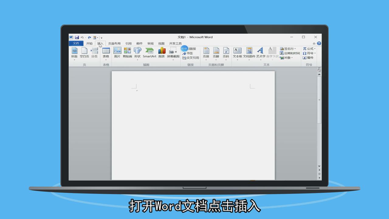389x219 pixels.
Task: Click the Redo arrow icon
Action: pos(89,37)
